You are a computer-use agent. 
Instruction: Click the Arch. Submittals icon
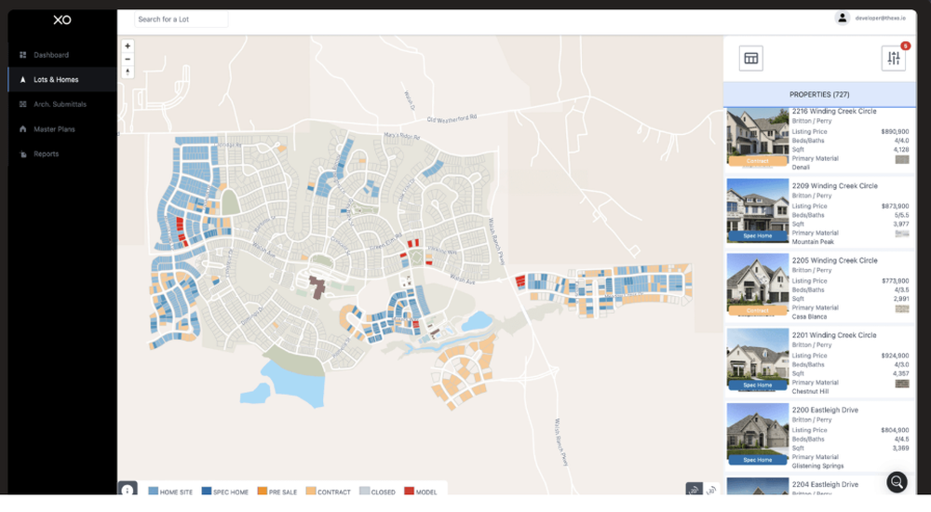[x=22, y=104]
